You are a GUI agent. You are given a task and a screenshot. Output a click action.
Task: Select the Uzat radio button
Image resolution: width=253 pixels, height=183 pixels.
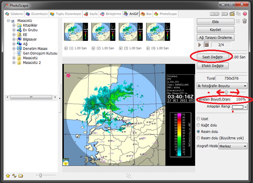(199, 118)
